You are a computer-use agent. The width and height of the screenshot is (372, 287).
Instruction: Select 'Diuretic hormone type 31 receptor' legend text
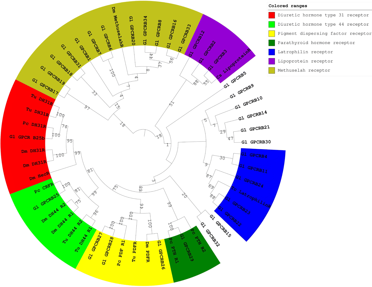[x=323, y=15]
